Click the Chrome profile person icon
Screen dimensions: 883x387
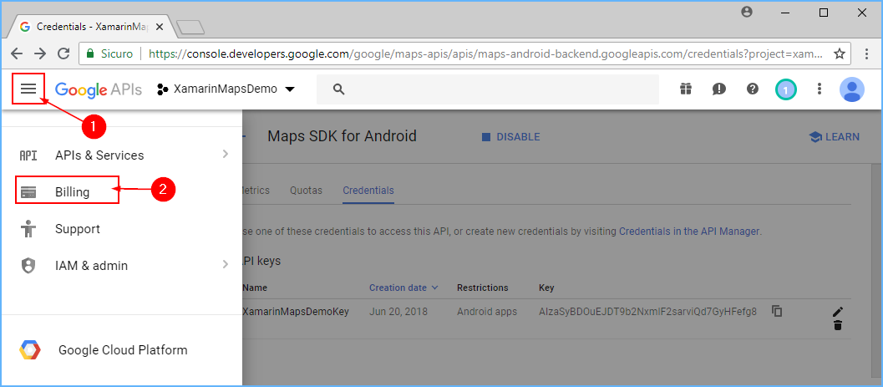747,12
